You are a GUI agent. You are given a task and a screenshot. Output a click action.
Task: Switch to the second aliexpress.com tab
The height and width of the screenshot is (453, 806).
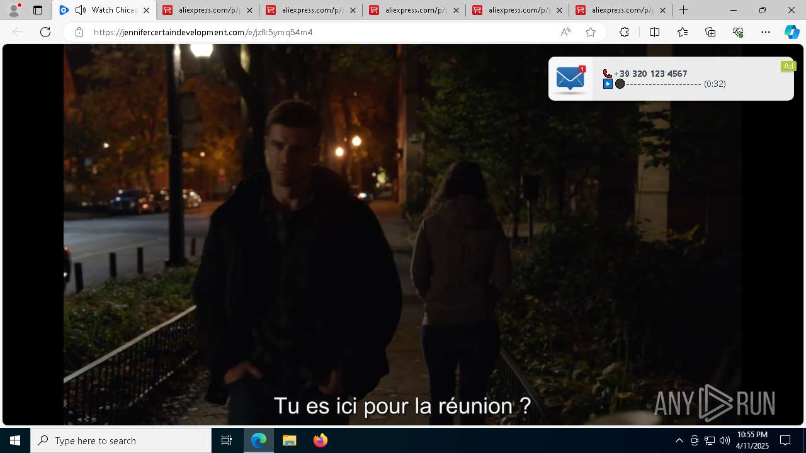pos(311,10)
